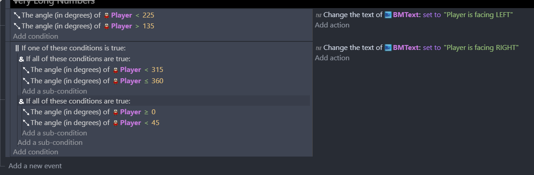This screenshot has height=175, width=534.
Task: Add action below "Player is facing LEFT"
Action: pos(332,25)
